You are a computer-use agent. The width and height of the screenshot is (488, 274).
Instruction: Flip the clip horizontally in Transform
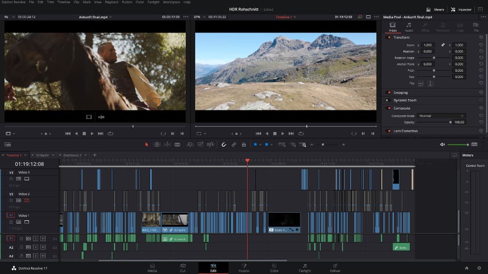[421, 83]
